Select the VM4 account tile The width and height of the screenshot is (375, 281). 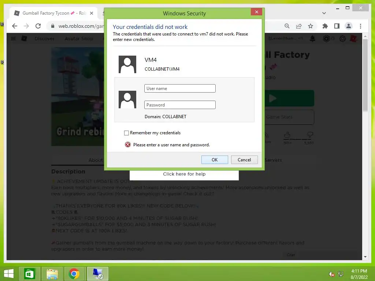(184, 64)
